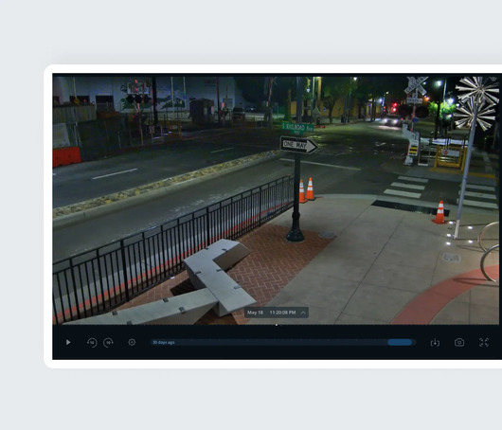Take a snapshot with camera icon
Screen dimensions: 502x430
point(459,342)
